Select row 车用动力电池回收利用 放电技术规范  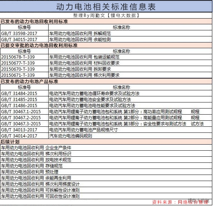point(106,160)
